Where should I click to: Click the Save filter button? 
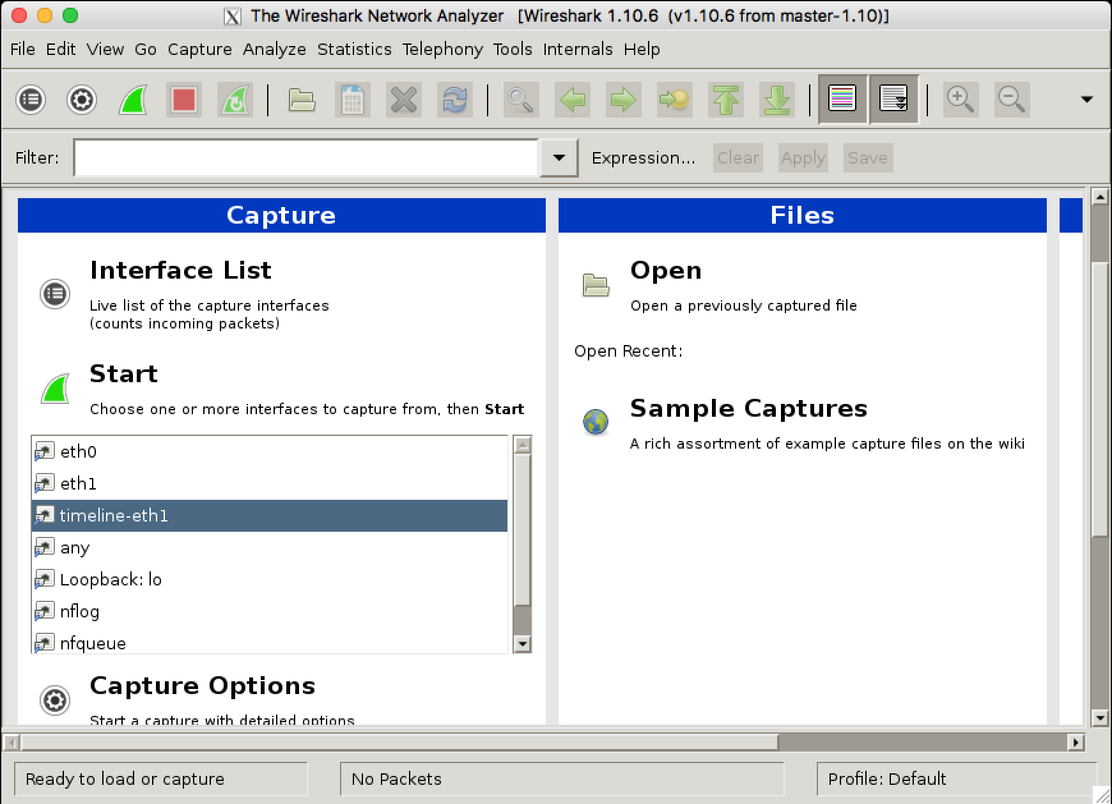[x=867, y=158]
